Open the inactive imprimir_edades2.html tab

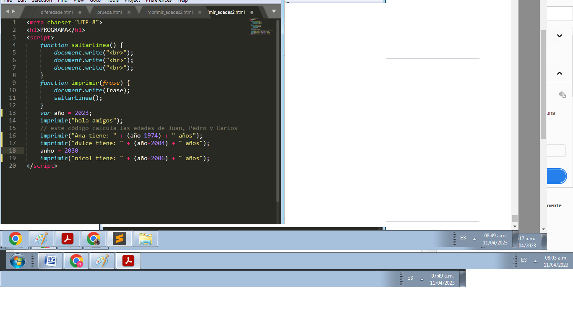coord(169,12)
